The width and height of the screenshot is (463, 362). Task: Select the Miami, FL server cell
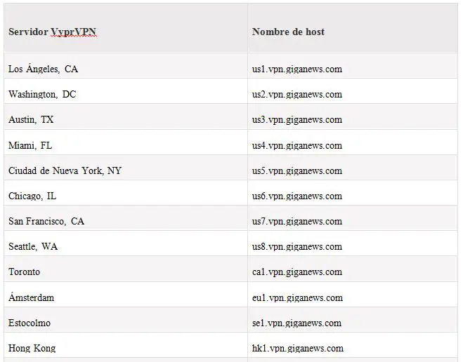(30, 145)
